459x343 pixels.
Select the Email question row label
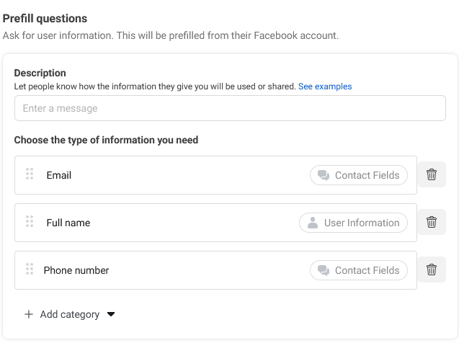(59, 175)
